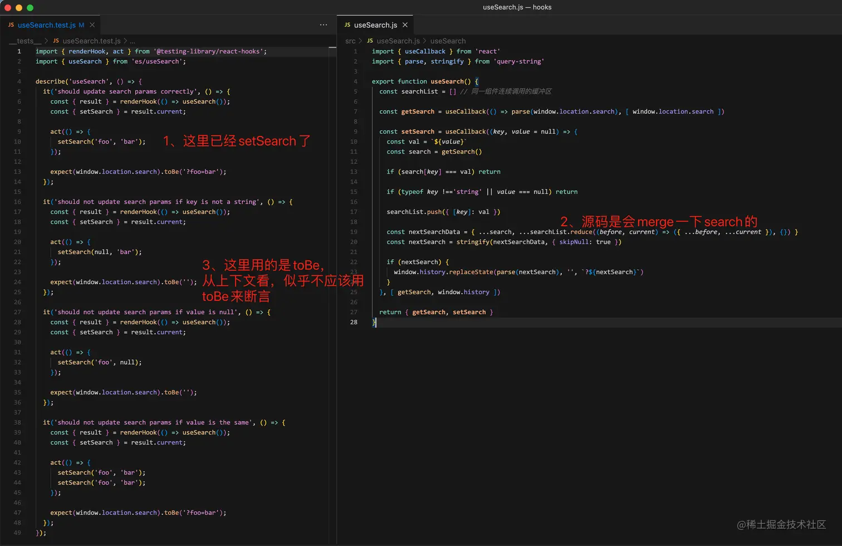Click 'should update search params correctly' test title
The width and height of the screenshot is (842, 546).
(x=126, y=91)
